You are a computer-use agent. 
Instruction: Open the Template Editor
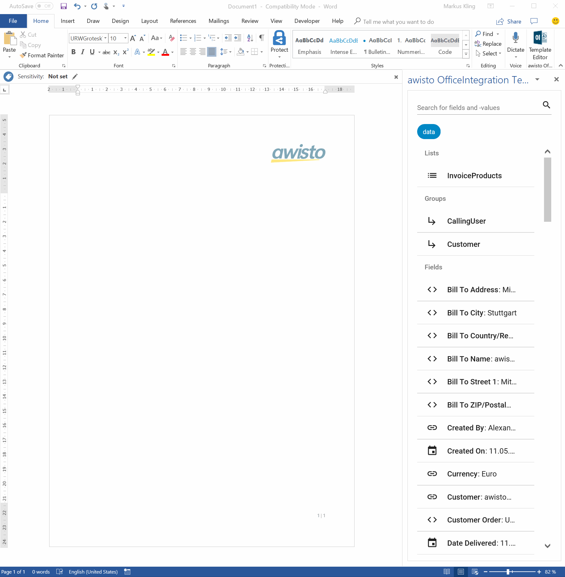(540, 46)
